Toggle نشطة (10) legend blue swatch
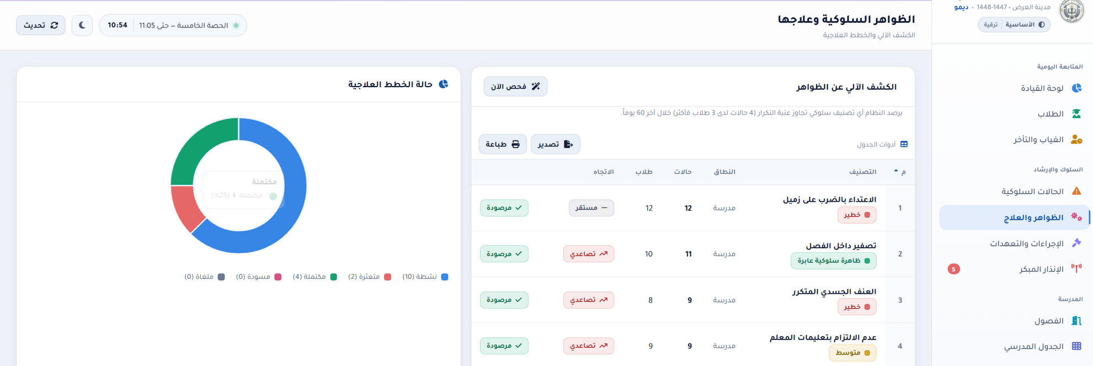The height and width of the screenshot is (366, 1093). coord(445,277)
